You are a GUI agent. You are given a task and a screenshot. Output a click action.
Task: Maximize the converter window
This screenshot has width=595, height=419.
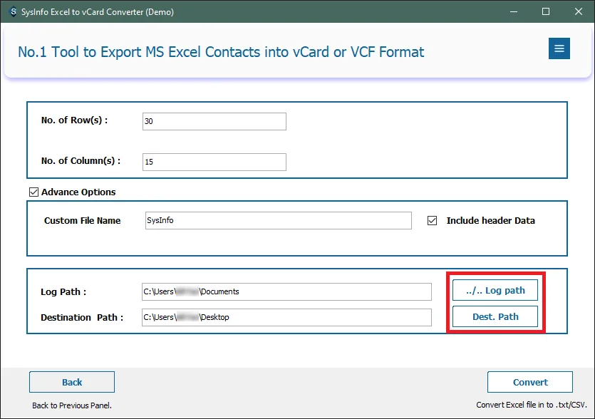[545, 11]
